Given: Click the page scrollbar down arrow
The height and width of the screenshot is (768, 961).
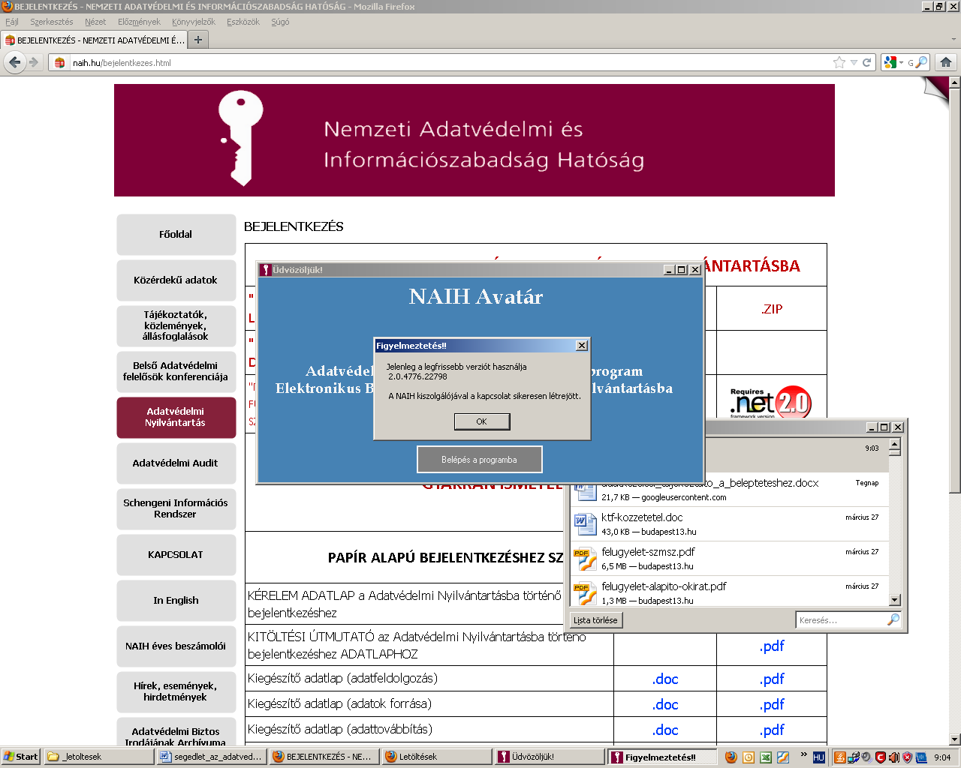Looking at the screenshot, I should [955, 739].
